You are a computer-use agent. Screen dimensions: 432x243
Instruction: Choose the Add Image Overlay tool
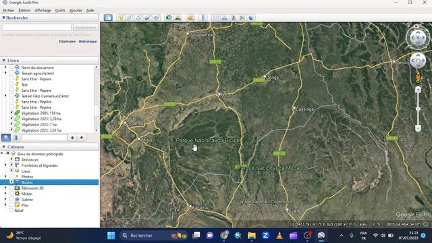[x=147, y=18]
